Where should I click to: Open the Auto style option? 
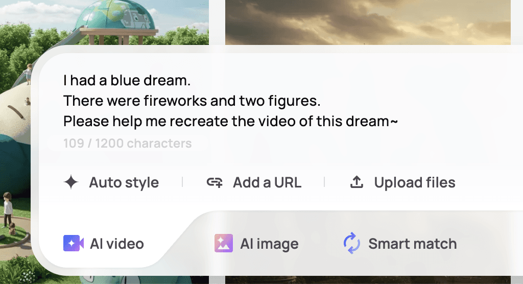[111, 182]
